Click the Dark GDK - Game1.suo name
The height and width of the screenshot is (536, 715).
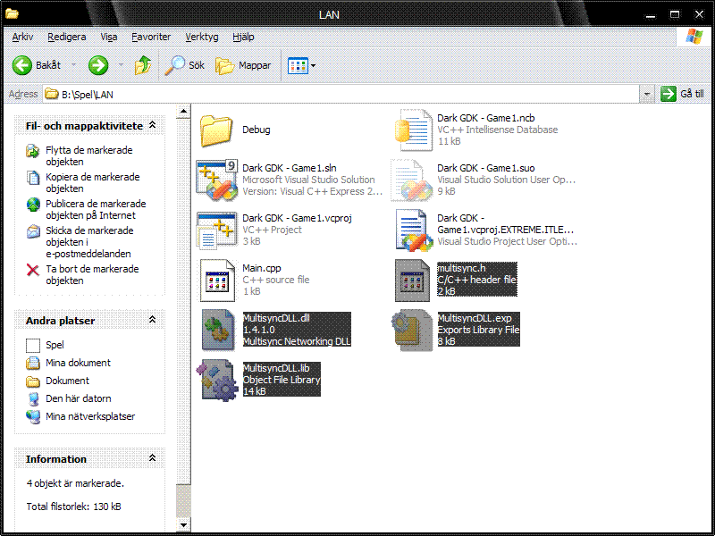[x=486, y=168]
